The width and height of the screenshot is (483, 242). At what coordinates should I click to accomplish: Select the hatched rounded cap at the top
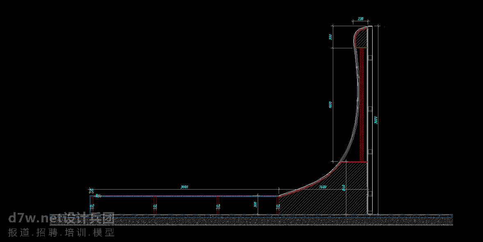pyautogui.click(x=361, y=38)
